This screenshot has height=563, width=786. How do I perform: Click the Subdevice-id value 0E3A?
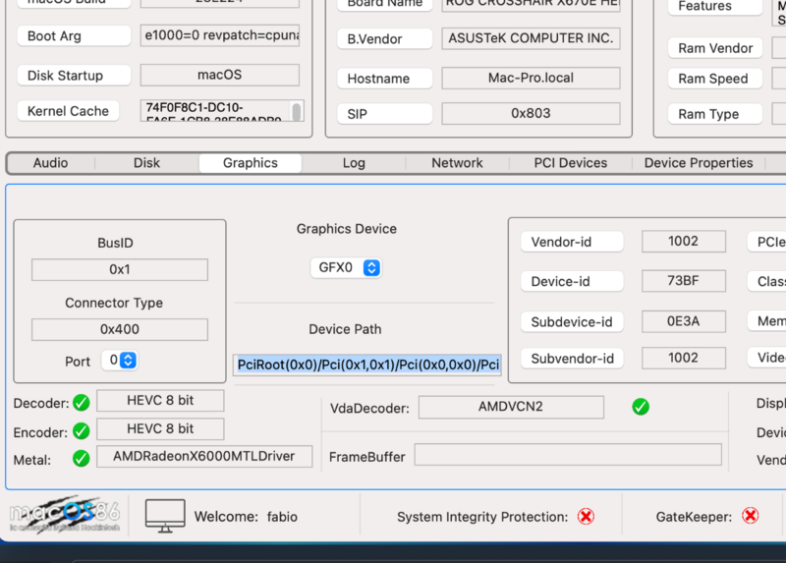pos(683,321)
